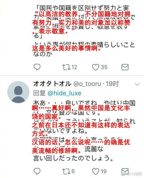This screenshot has height=178, width=144.
Task: Retweet the first tweet showing 12 retweets
Action: point(66,67)
